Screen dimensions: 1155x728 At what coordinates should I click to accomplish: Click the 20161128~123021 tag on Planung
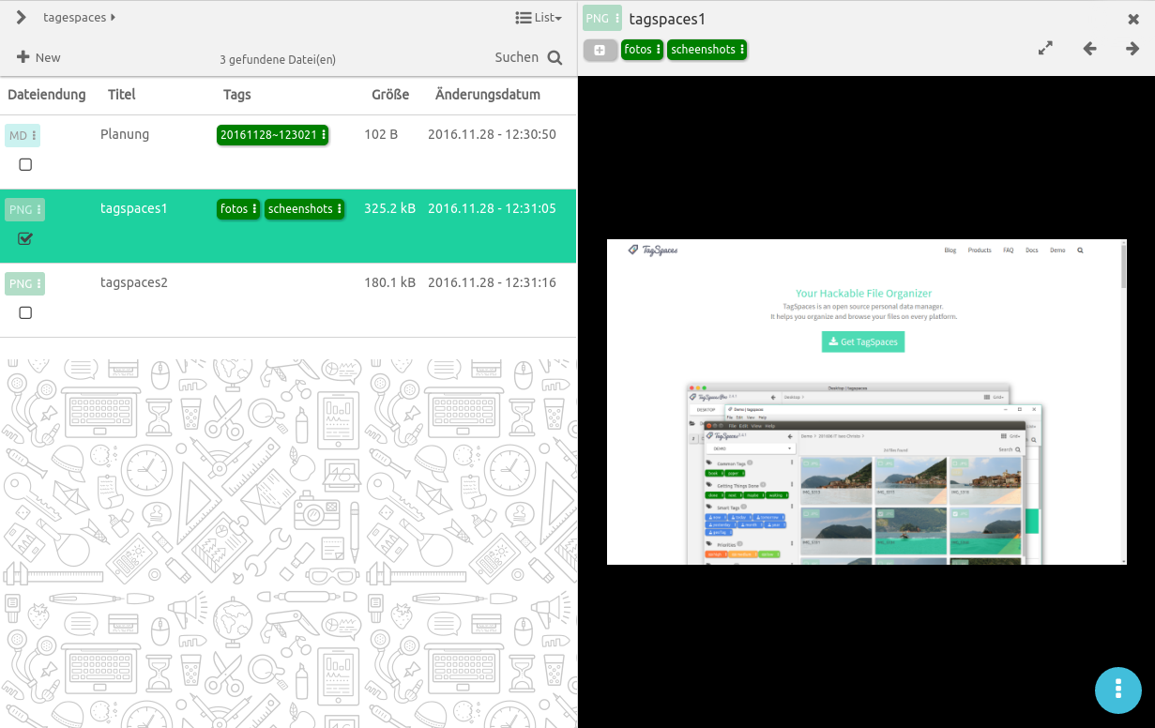coord(272,135)
